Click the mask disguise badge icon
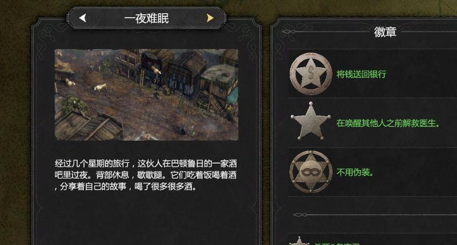457x245 pixels. (x=311, y=171)
